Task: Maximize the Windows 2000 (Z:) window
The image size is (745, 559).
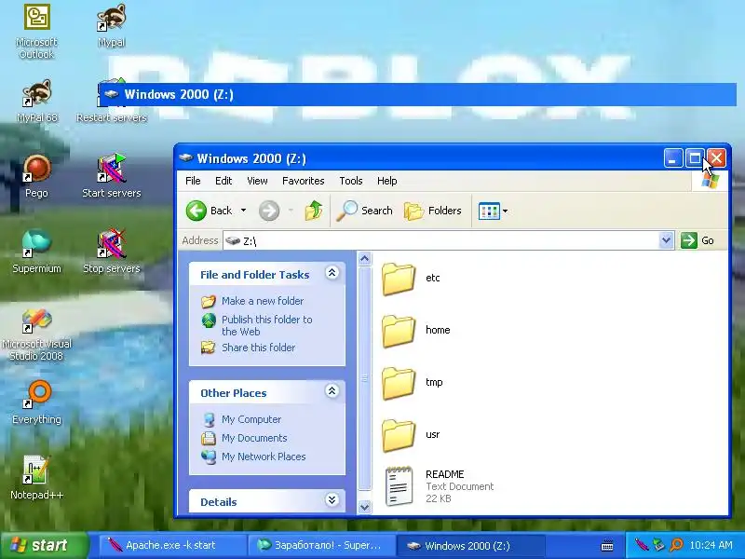Action: point(694,158)
